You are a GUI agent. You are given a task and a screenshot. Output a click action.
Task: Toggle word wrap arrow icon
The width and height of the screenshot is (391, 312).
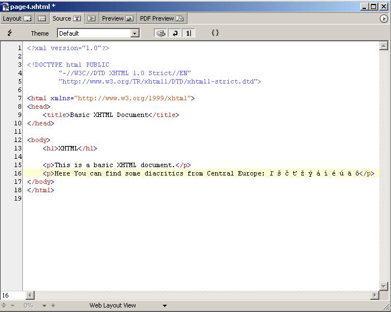[x=175, y=33]
